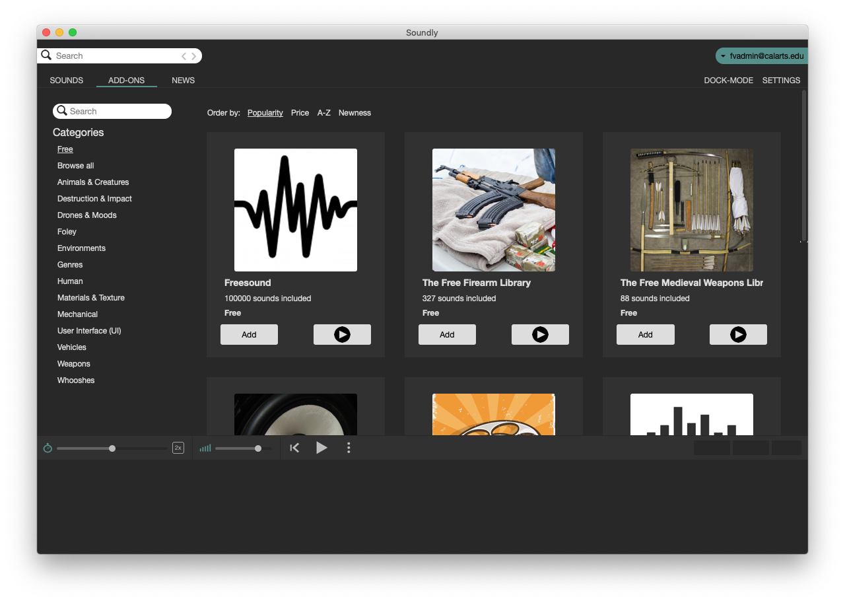
Task: Open SETTINGS
Action: pos(781,80)
